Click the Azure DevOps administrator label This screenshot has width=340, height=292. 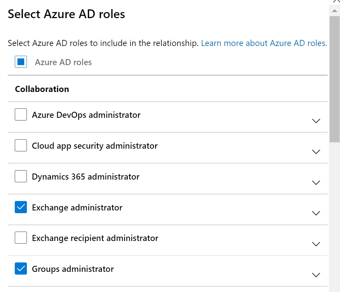pos(86,115)
